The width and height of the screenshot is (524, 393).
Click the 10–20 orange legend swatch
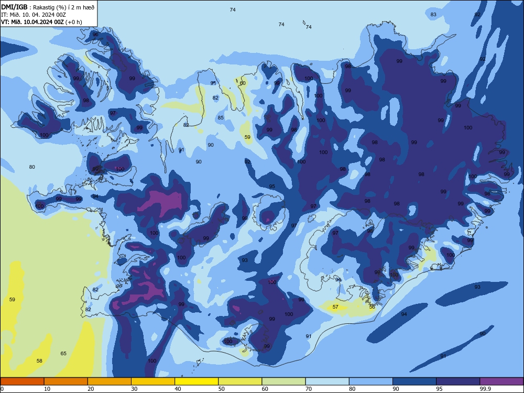(66, 381)
